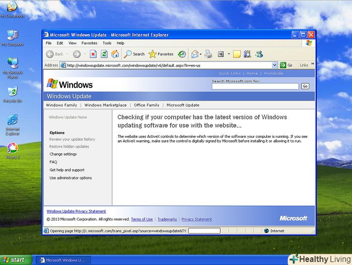Open the View menu
This screenshot has width=352, height=265.
[x=73, y=43]
